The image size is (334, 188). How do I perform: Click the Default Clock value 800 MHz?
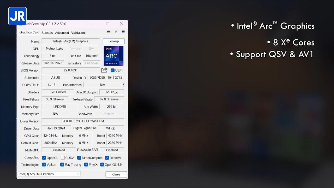pos(50,143)
